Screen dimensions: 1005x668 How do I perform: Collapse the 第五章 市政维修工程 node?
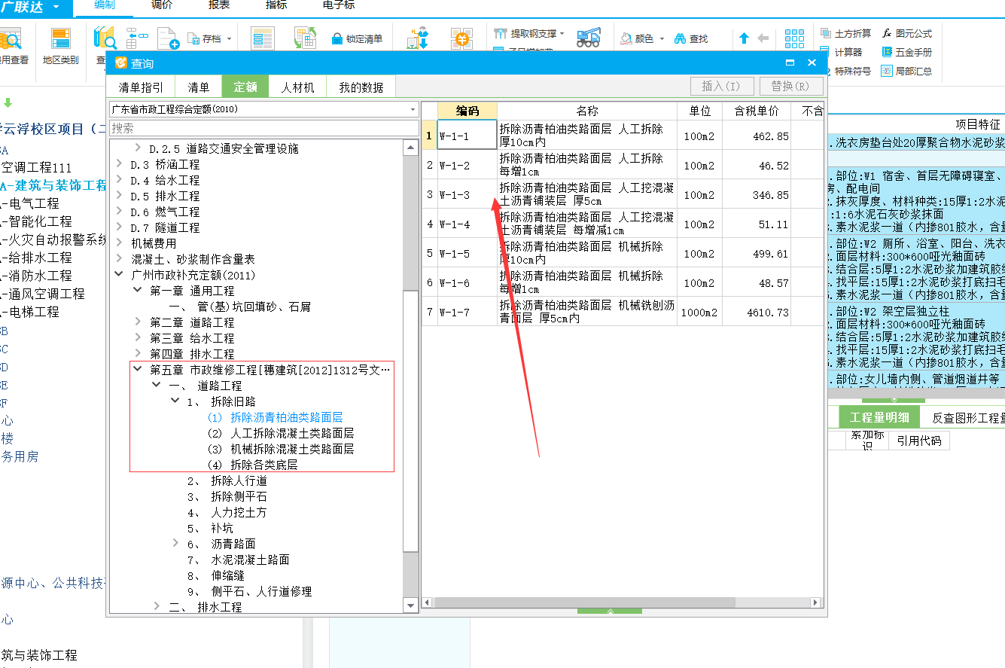[x=138, y=370]
